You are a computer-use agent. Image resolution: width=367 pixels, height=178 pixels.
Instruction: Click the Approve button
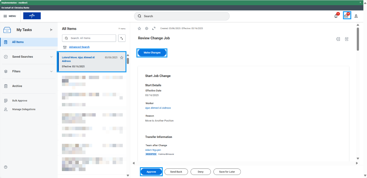point(151,172)
